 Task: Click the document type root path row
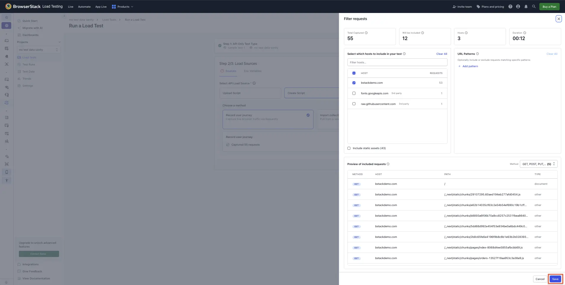coord(452,184)
